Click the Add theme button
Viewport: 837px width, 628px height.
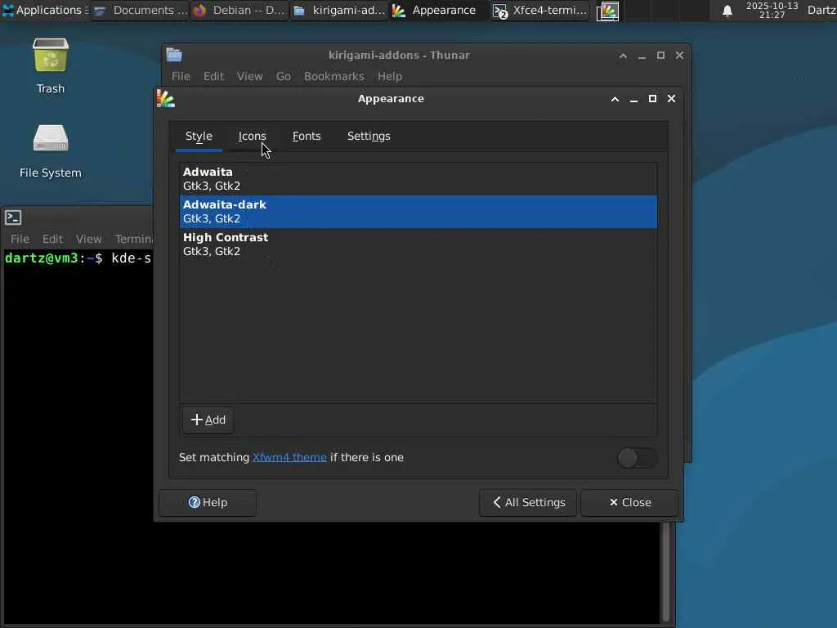click(x=208, y=419)
